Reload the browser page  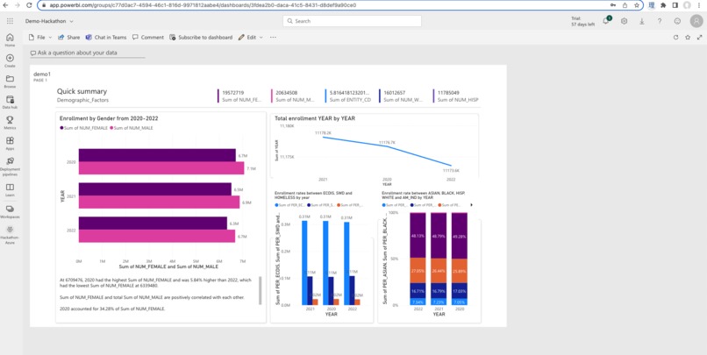coord(29,5)
